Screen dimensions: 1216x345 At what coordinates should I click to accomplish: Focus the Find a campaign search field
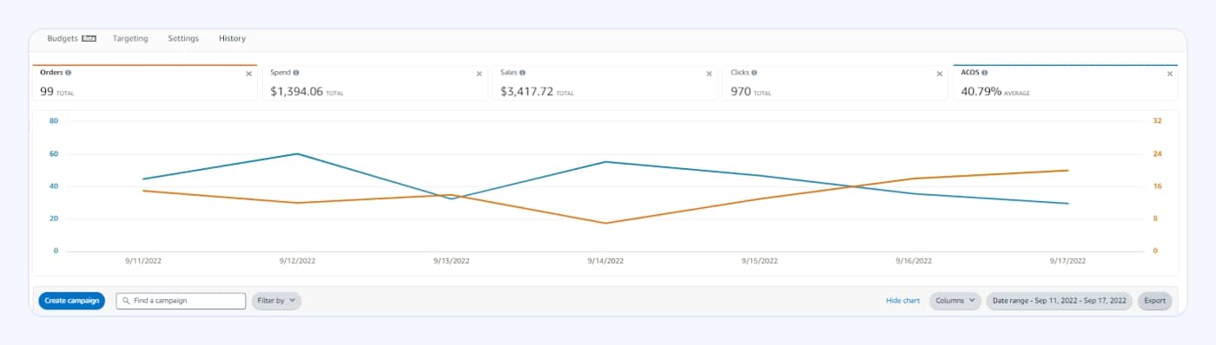(x=181, y=301)
